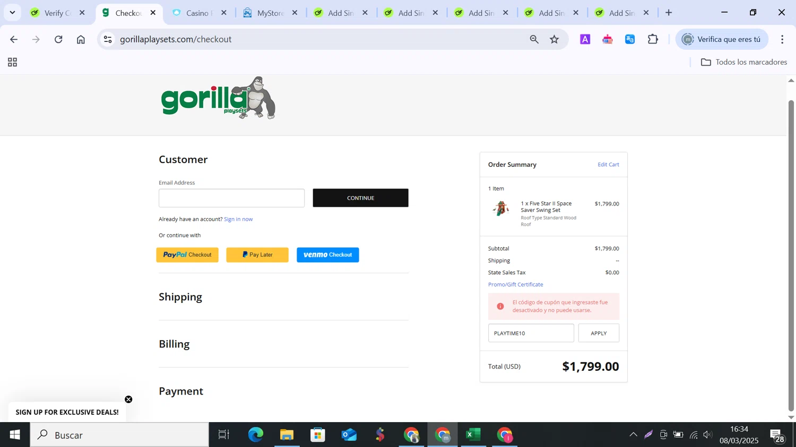796x447 pixels.
Task: Click the red coupon error info icon
Action: click(x=500, y=306)
